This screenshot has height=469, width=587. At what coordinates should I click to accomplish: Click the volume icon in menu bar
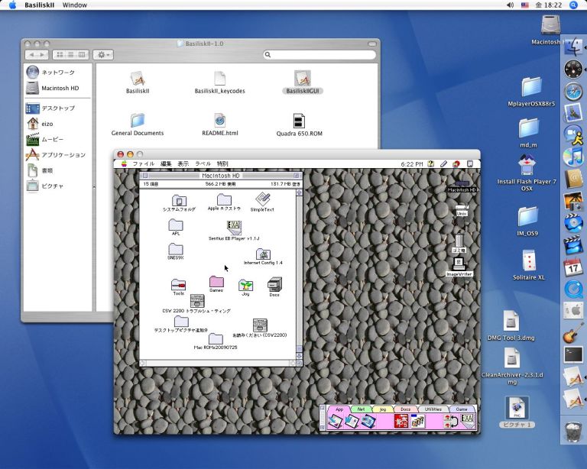510,5
